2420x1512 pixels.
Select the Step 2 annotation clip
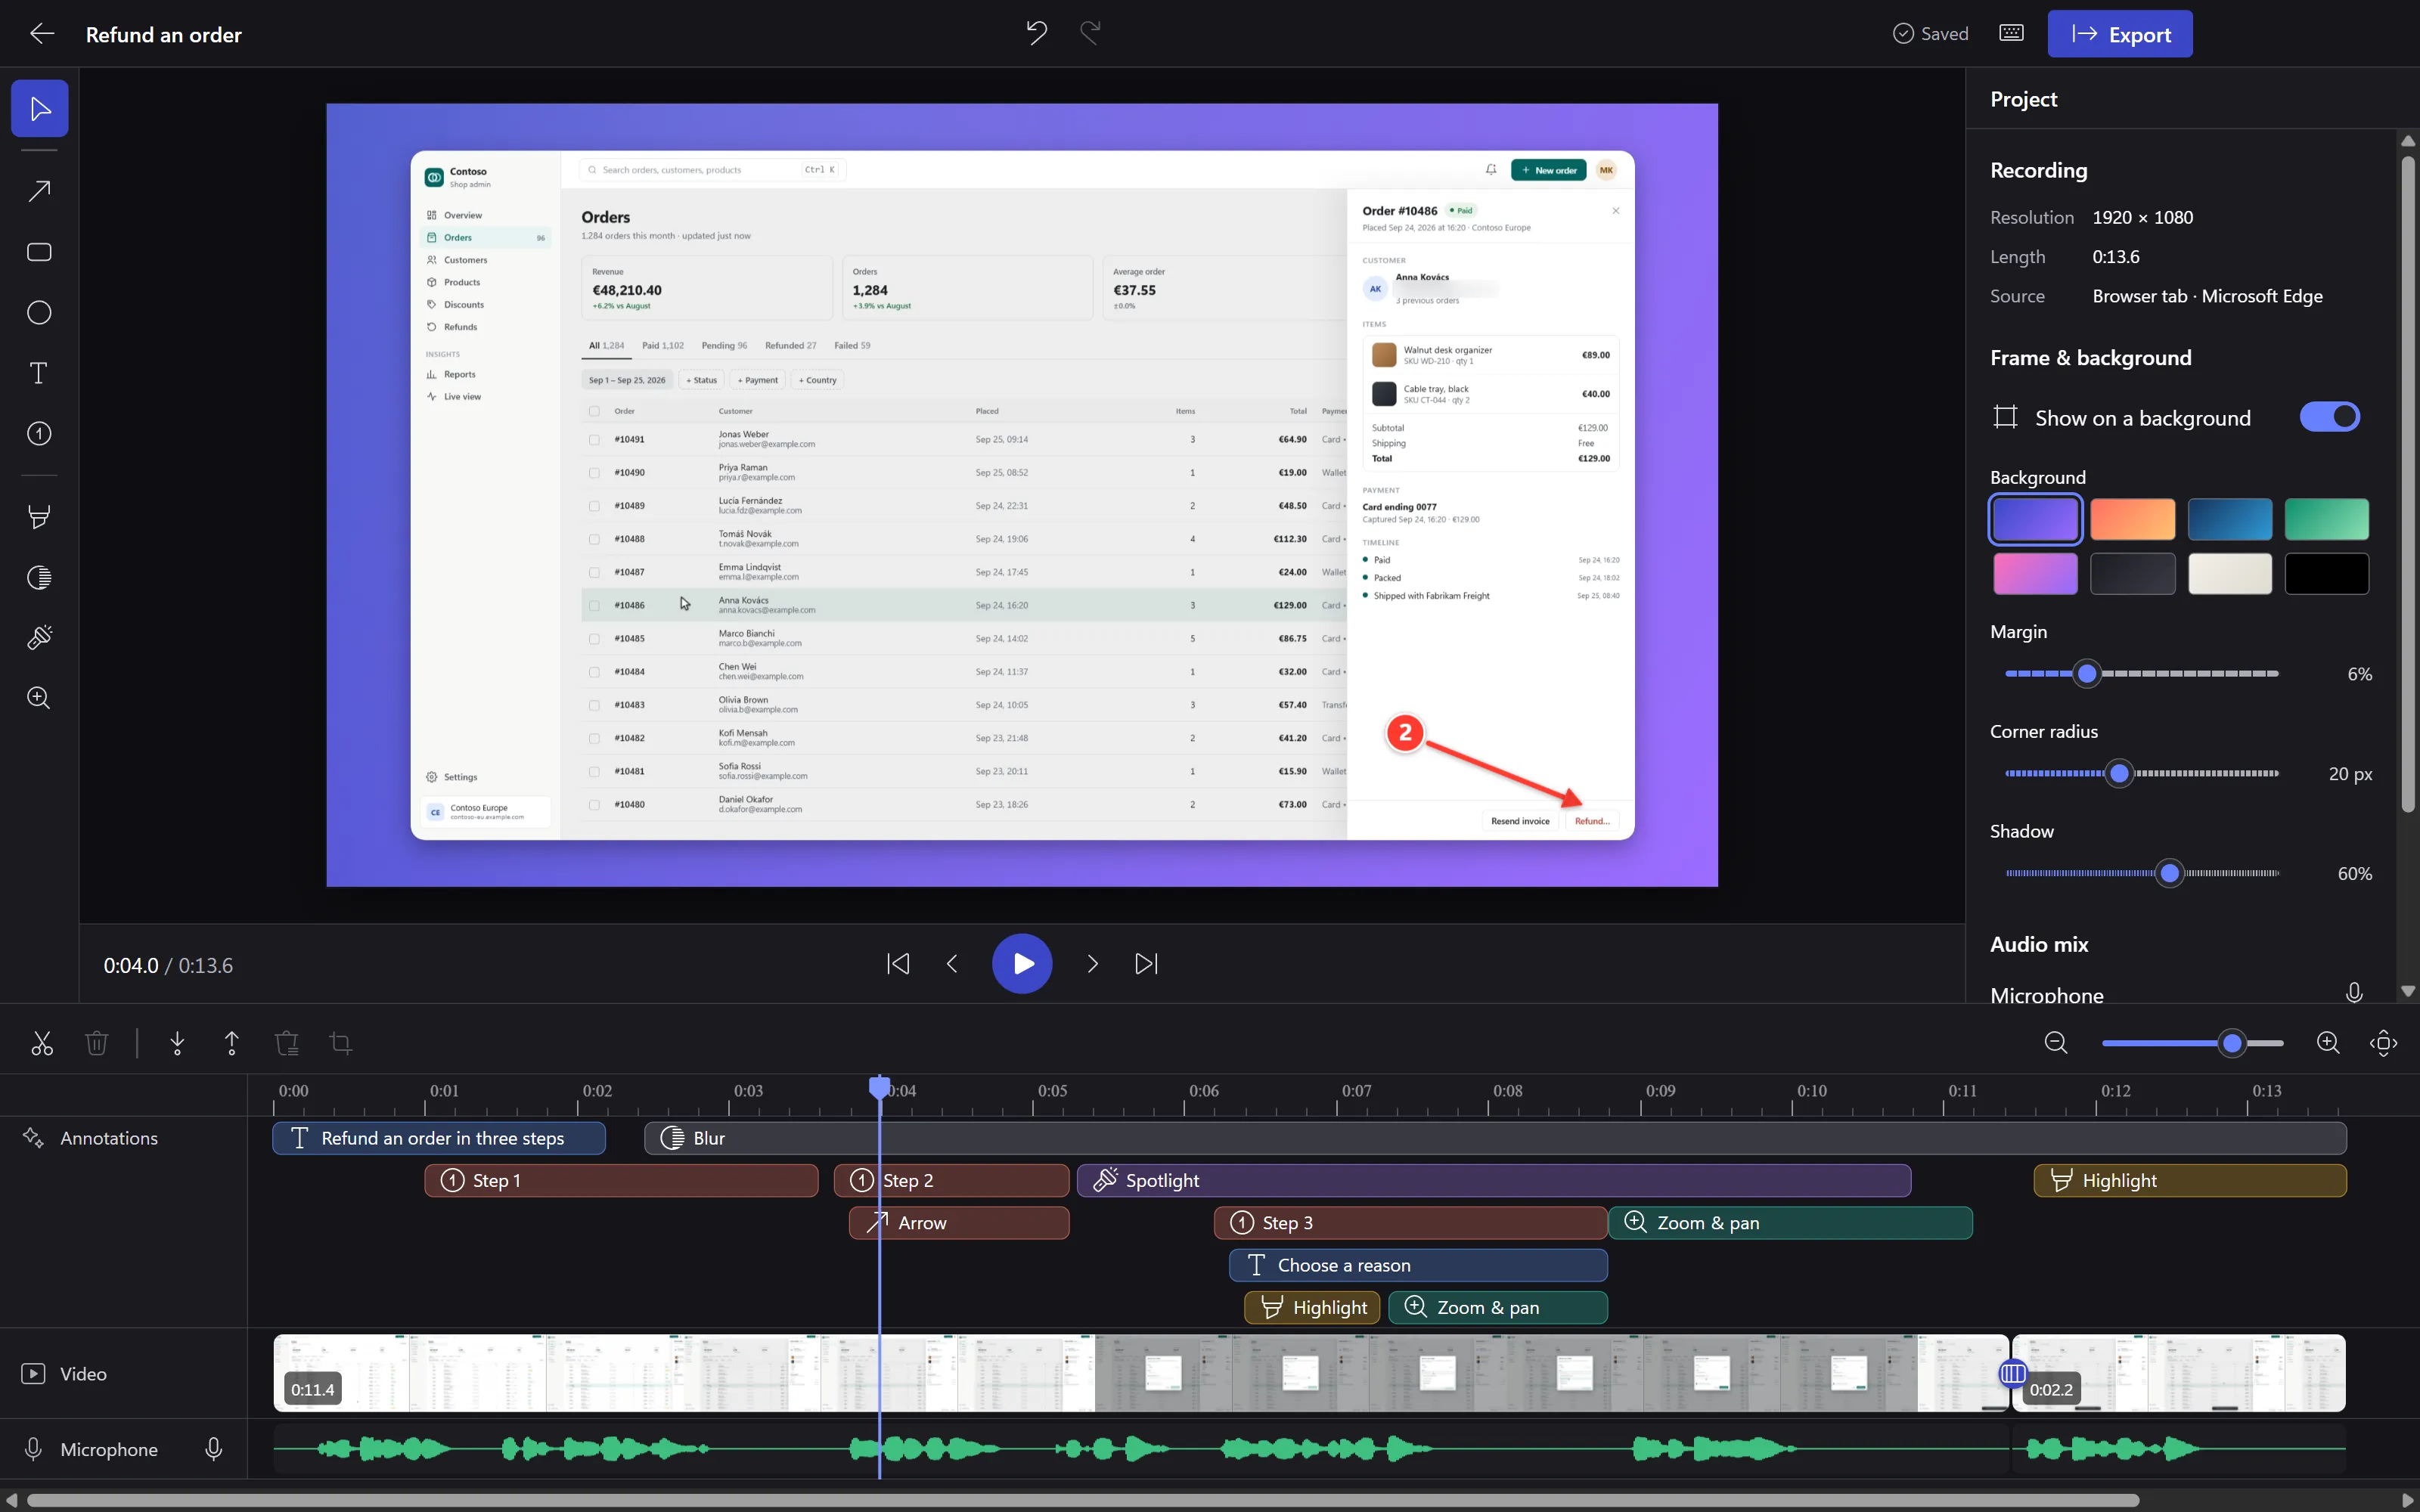coord(951,1180)
